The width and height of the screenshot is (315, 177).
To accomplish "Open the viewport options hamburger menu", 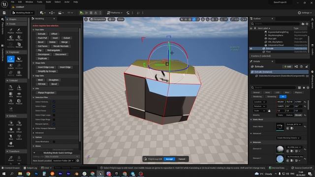I will coord(86,19).
